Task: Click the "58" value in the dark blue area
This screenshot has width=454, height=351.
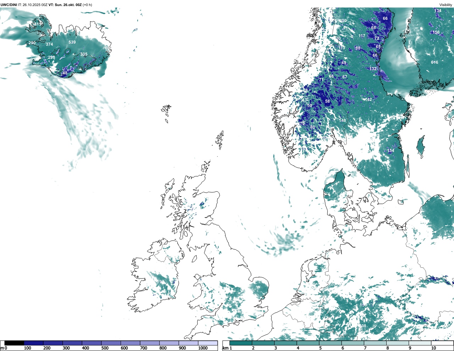Action: tap(327, 101)
